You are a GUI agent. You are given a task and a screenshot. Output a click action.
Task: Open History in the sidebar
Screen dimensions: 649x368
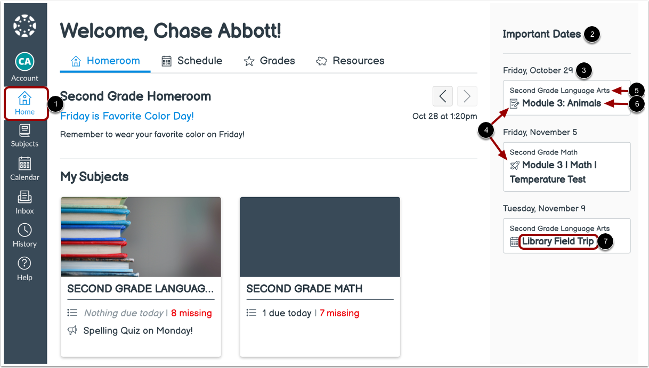[25, 236]
